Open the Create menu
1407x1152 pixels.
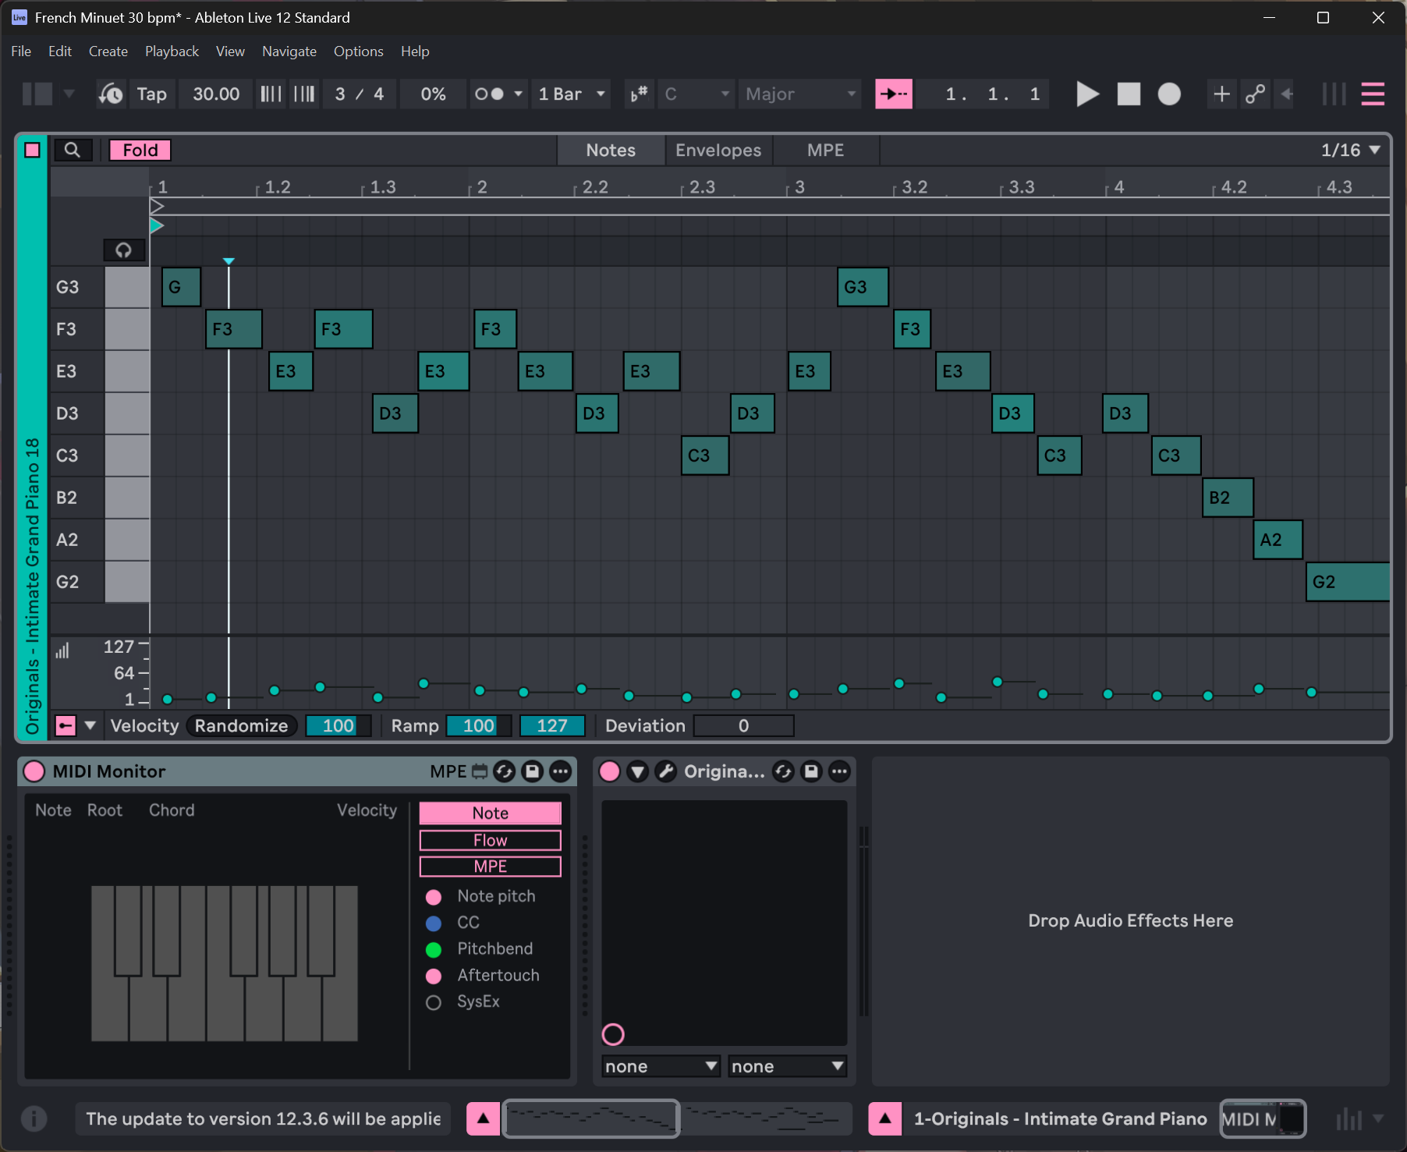click(108, 51)
